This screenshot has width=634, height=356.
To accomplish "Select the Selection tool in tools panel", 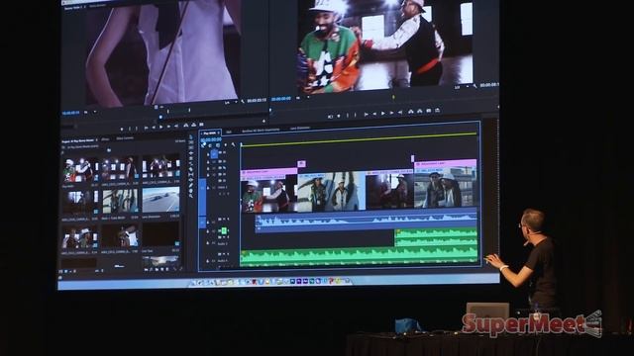I will tap(191, 137).
